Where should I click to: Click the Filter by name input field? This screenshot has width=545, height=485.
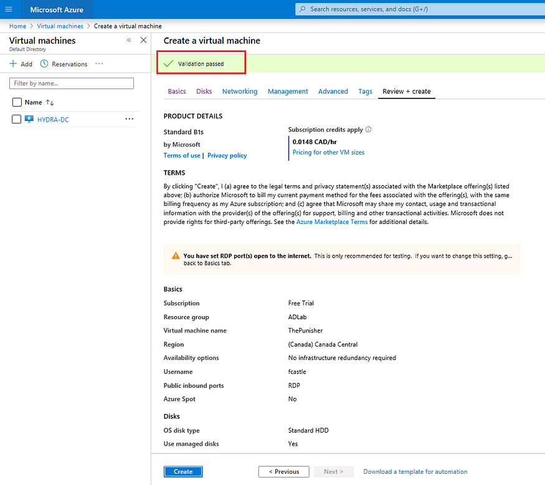(x=71, y=83)
